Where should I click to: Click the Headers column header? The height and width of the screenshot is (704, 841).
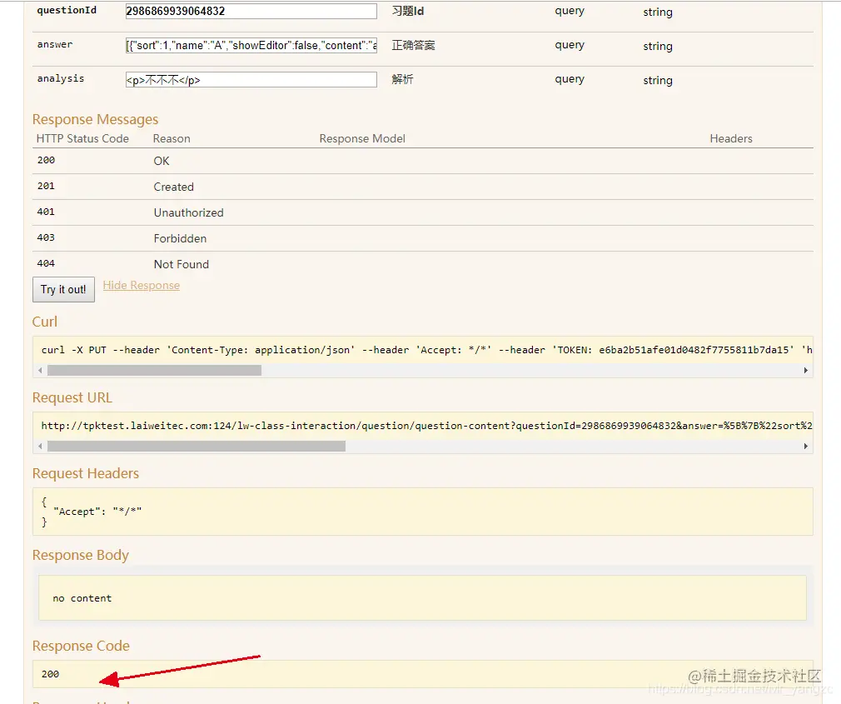pos(731,138)
